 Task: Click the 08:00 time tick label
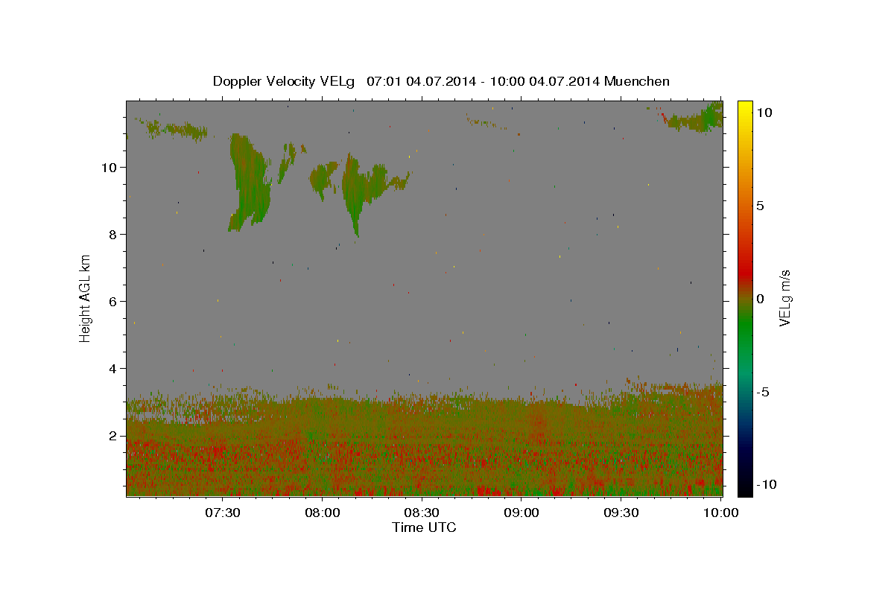click(323, 513)
